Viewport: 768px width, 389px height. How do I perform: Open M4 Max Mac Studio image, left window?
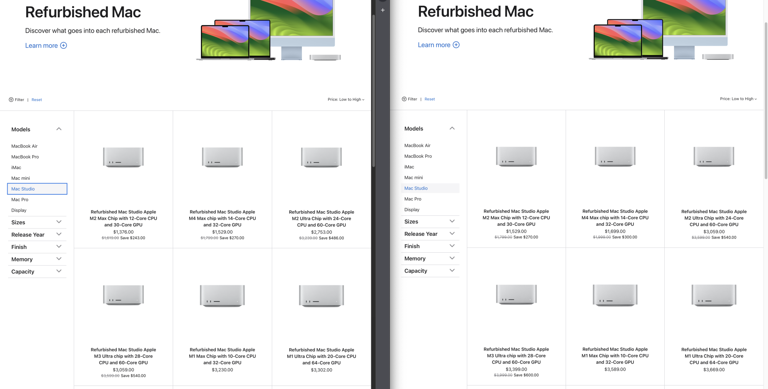[222, 157]
